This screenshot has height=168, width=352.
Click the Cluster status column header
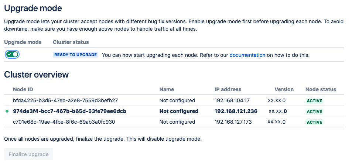point(71,42)
